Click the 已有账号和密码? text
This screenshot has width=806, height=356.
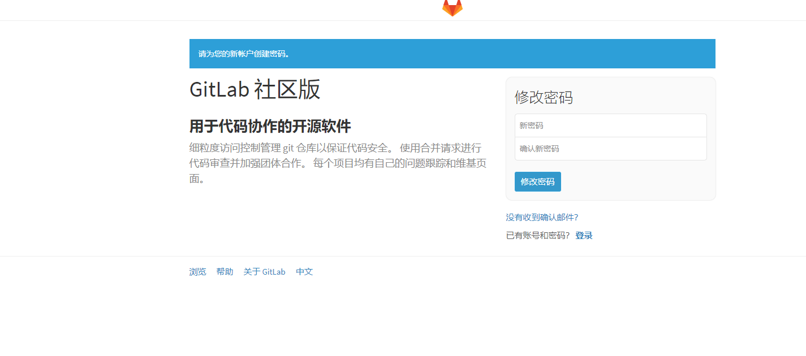pyautogui.click(x=538, y=236)
